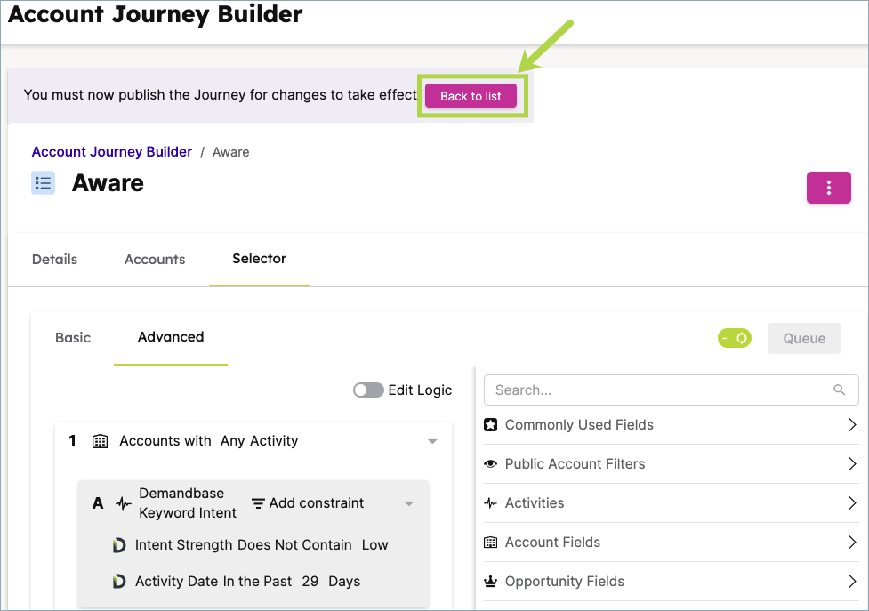Click the star icon for Commonly Used Fields
Image resolution: width=869 pixels, height=611 pixels.
coord(490,425)
